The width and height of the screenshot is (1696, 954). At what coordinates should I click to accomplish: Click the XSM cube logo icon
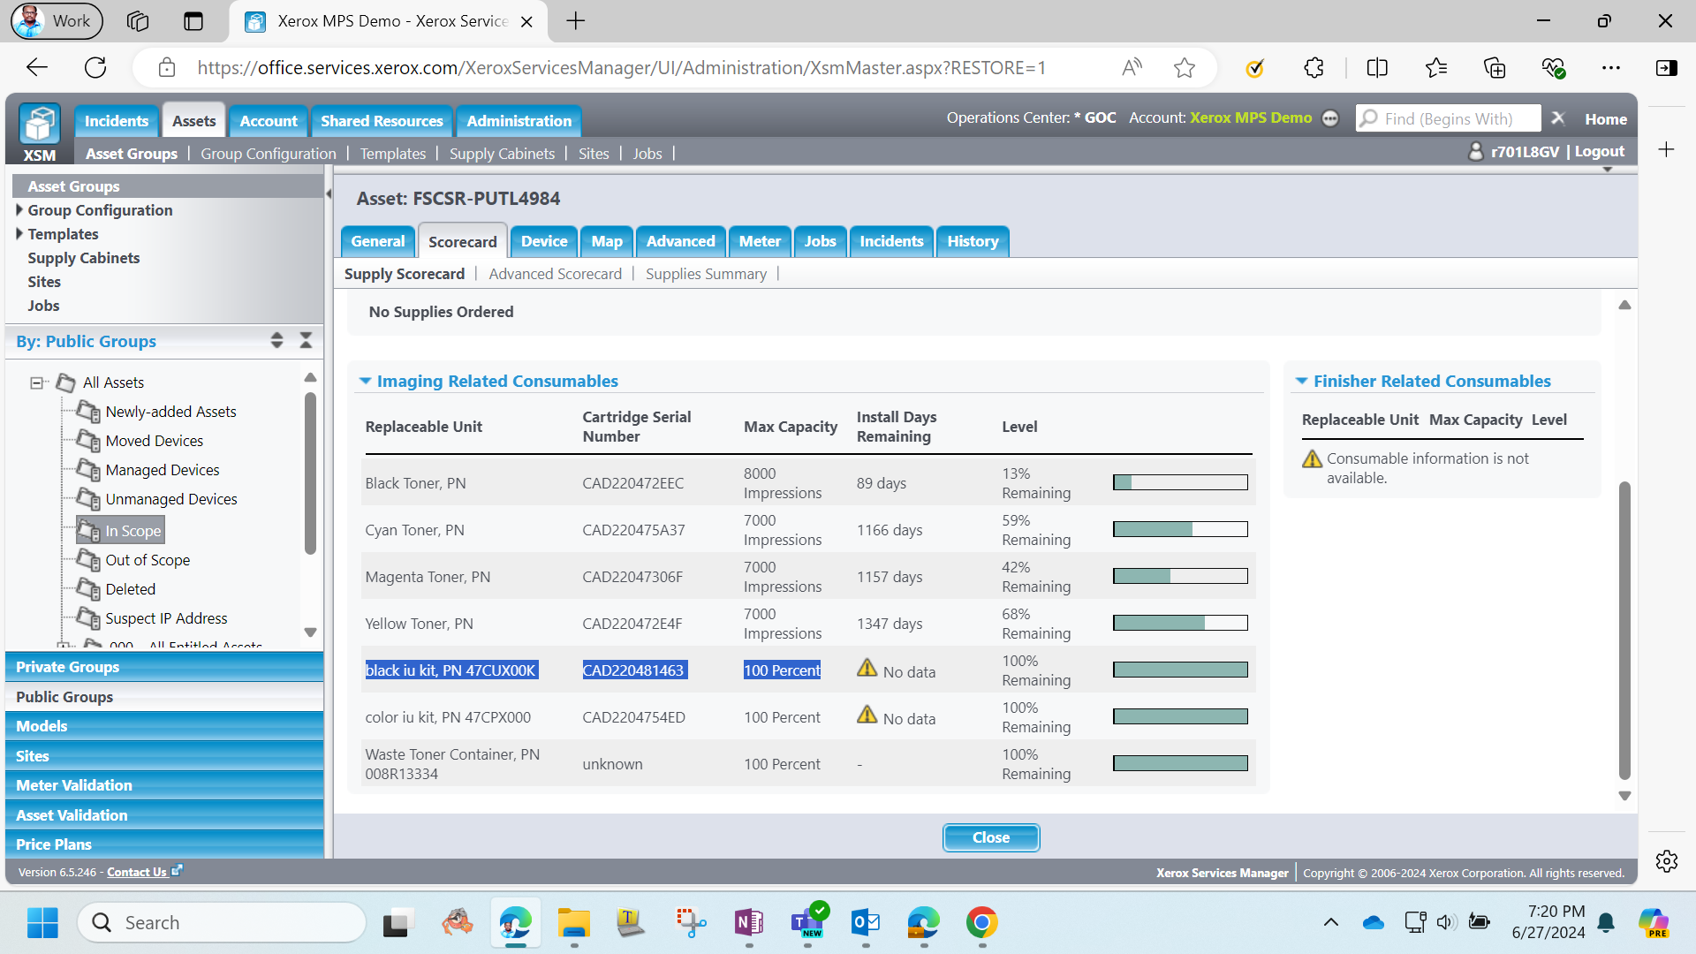(x=40, y=124)
